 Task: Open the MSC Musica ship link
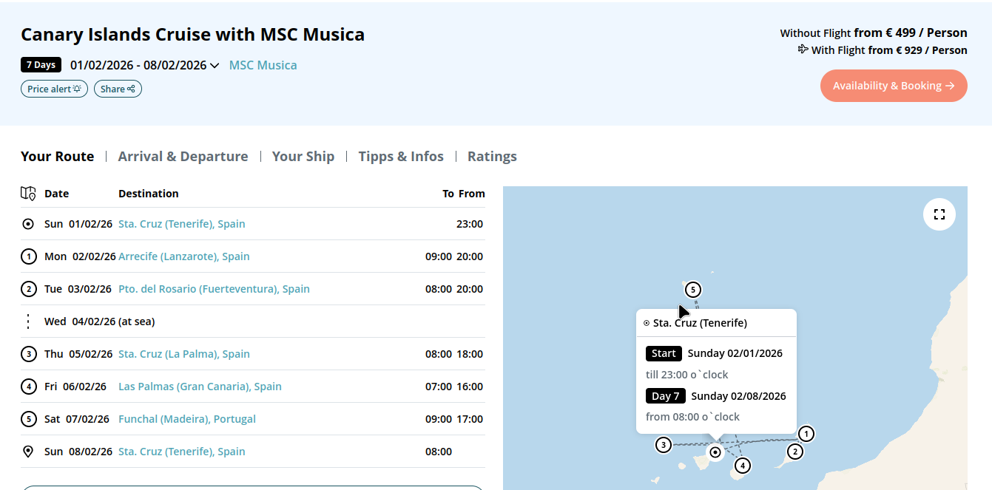[x=263, y=65]
